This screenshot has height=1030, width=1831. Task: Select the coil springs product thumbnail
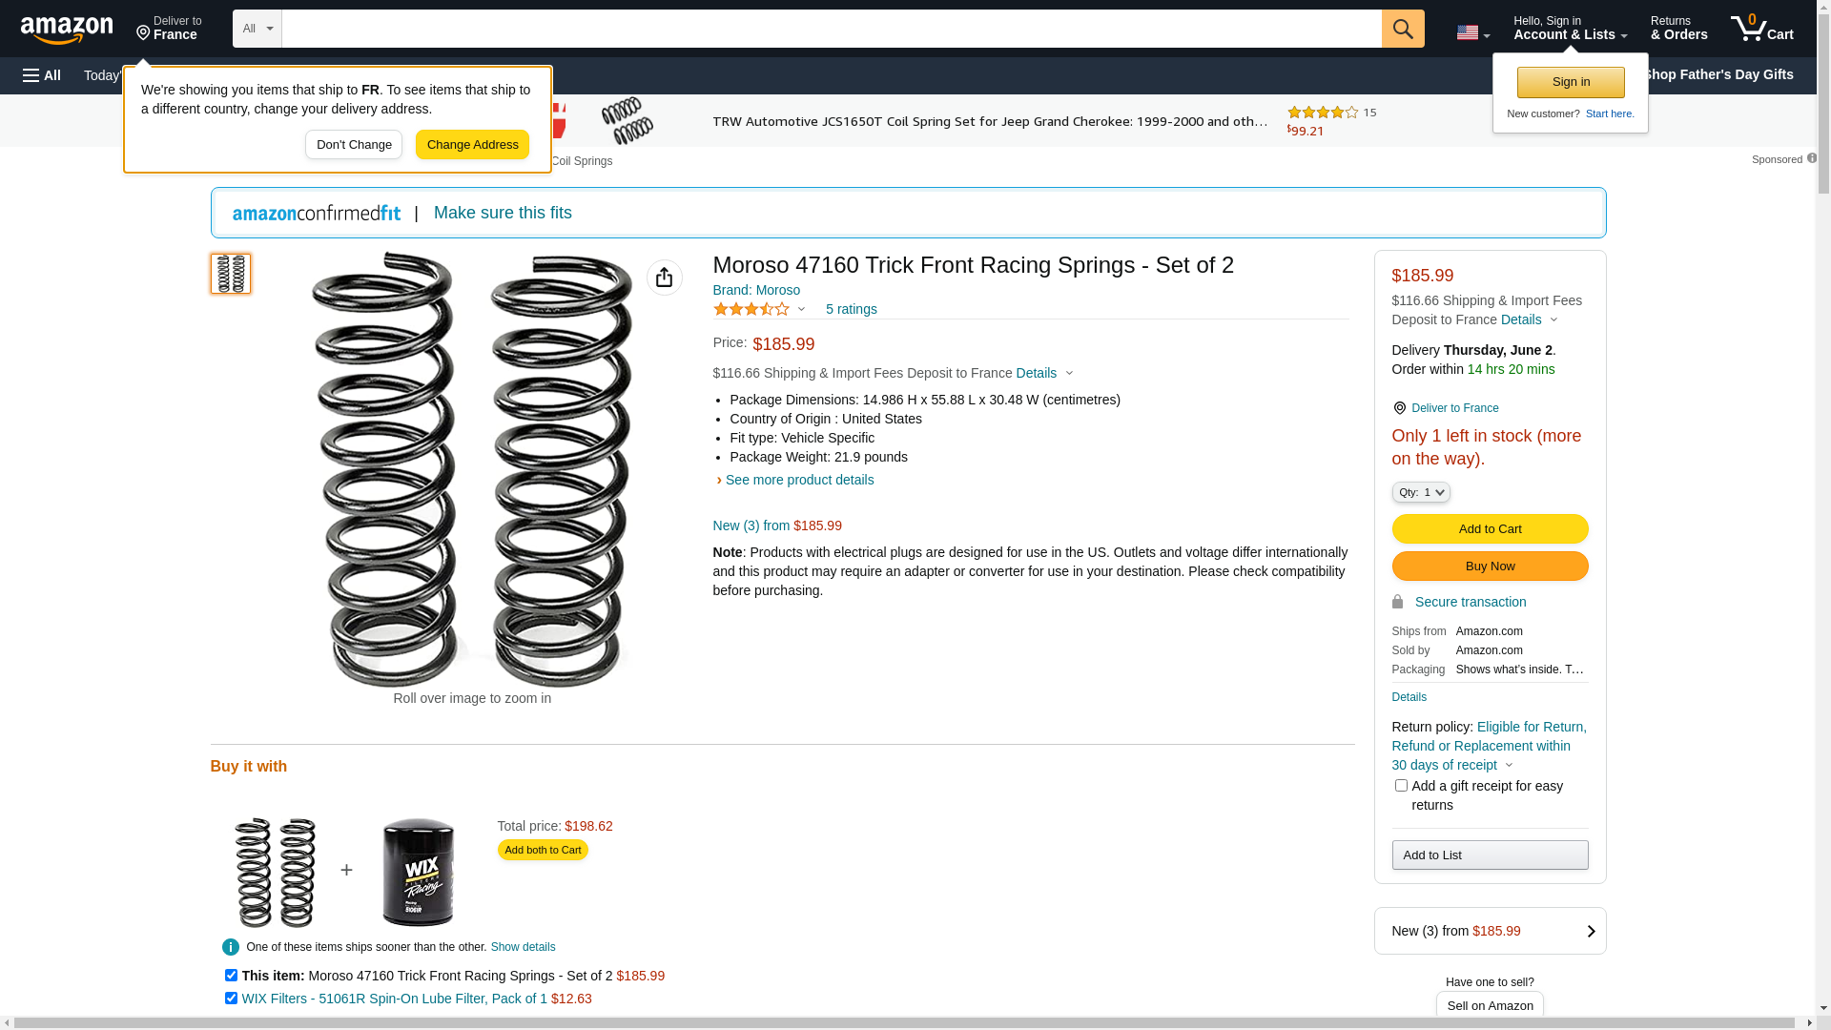pyautogui.click(x=231, y=274)
